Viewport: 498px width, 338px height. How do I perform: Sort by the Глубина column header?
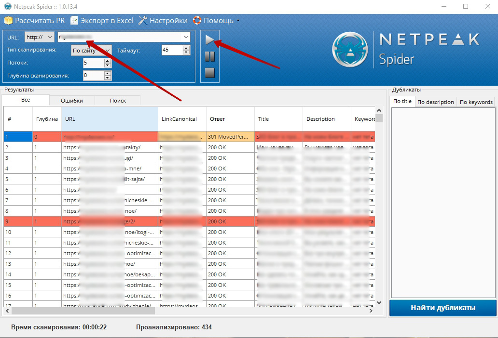(x=47, y=119)
